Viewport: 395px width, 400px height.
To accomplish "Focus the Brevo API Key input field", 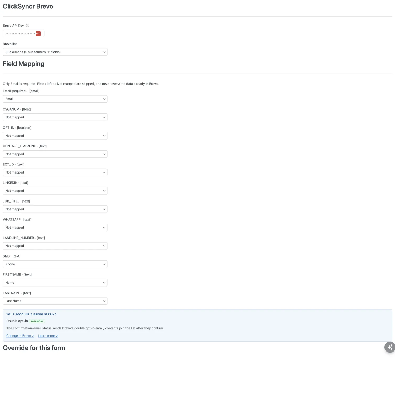I will click(23, 33).
